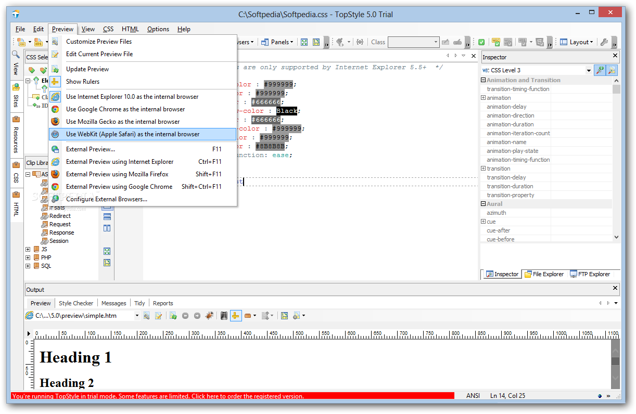The image size is (636, 414).
Task: Click the bug debug icon in preview toolbar
Action: (x=209, y=315)
